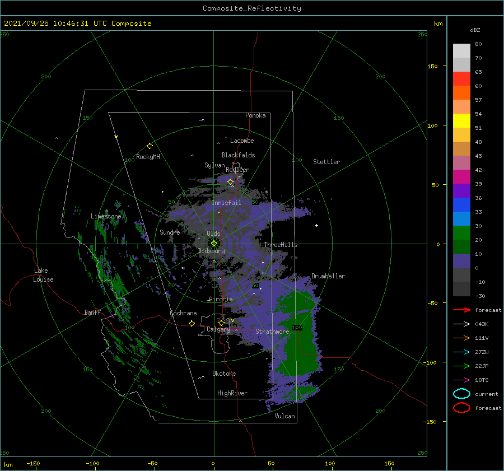504x471 pixels.
Task: Click the HighRiver label
Action: coord(232,393)
